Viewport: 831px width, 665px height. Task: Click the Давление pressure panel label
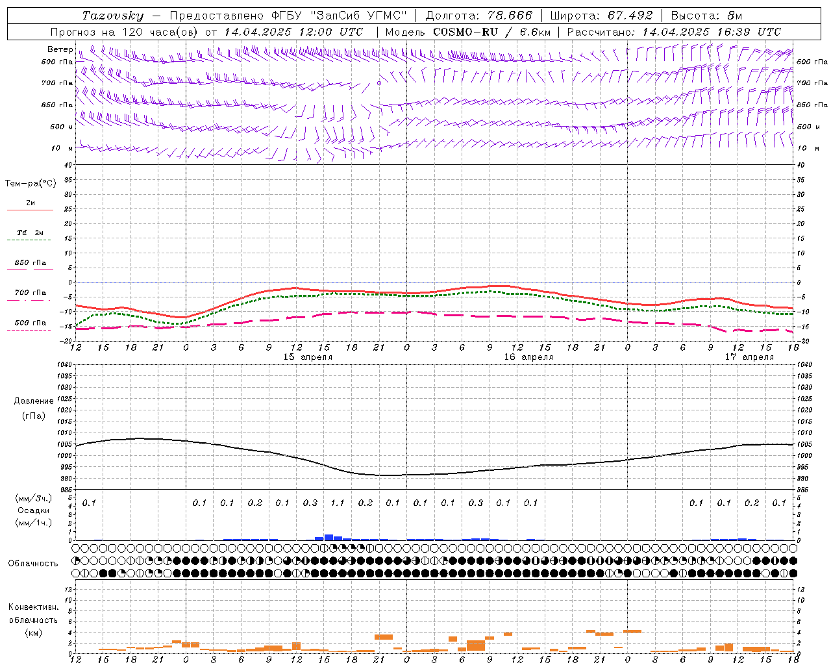tap(34, 401)
